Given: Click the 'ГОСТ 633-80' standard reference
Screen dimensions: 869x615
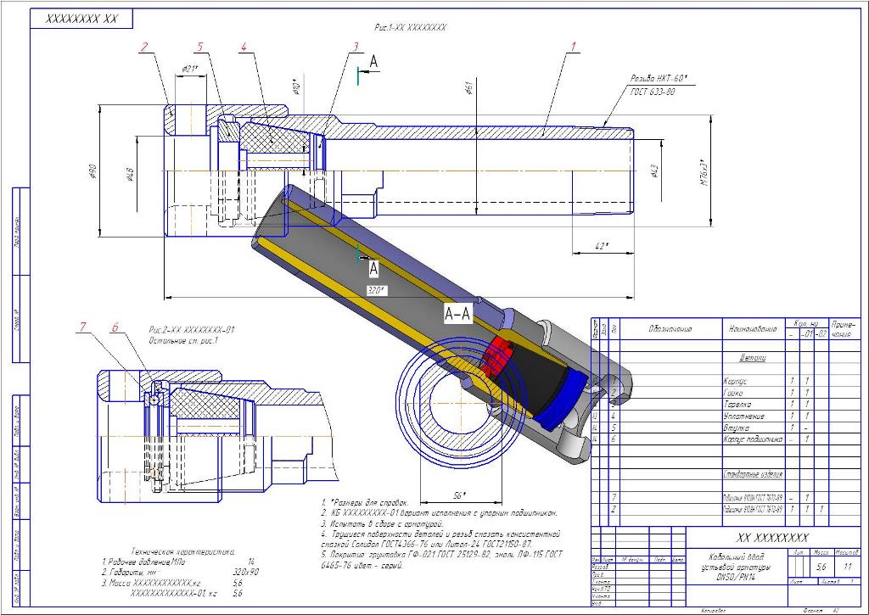Looking at the screenshot, I should click(x=653, y=92).
